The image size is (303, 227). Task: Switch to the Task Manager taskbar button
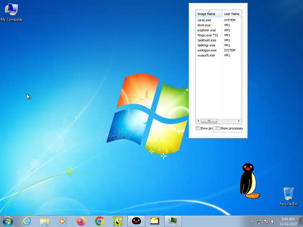(173, 221)
